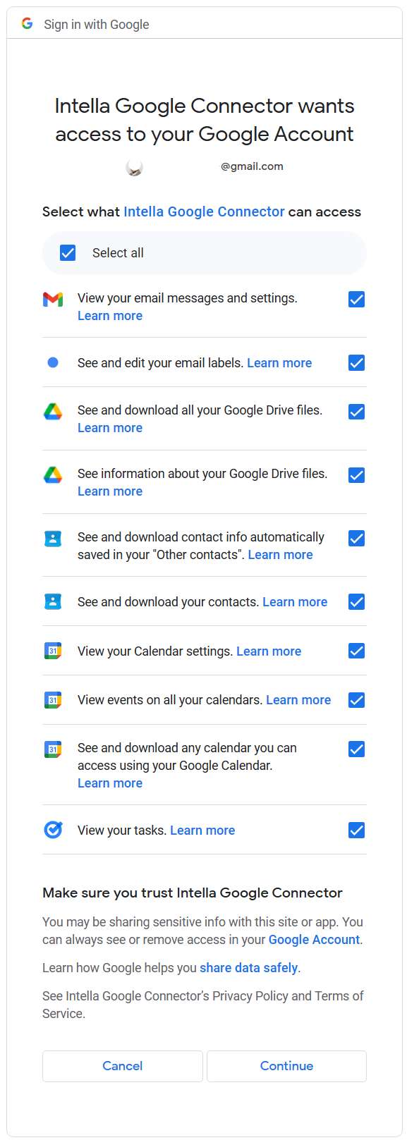The image size is (407, 1140).
Task: Open Learn more for Calendar settings
Action: [269, 651]
